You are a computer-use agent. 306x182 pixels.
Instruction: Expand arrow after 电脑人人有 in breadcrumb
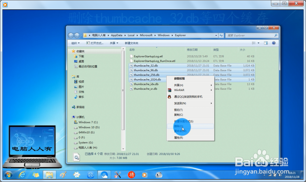click(108, 35)
